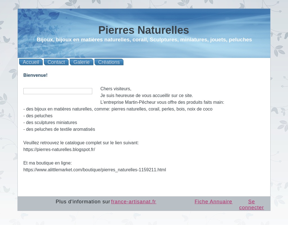Click the header subtitle about Bijoux

tap(144, 39)
